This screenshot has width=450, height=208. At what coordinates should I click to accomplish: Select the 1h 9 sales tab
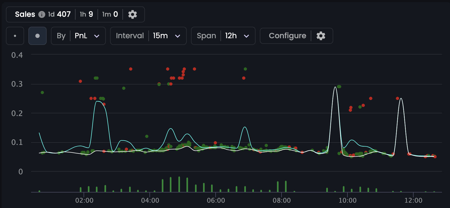coord(87,14)
